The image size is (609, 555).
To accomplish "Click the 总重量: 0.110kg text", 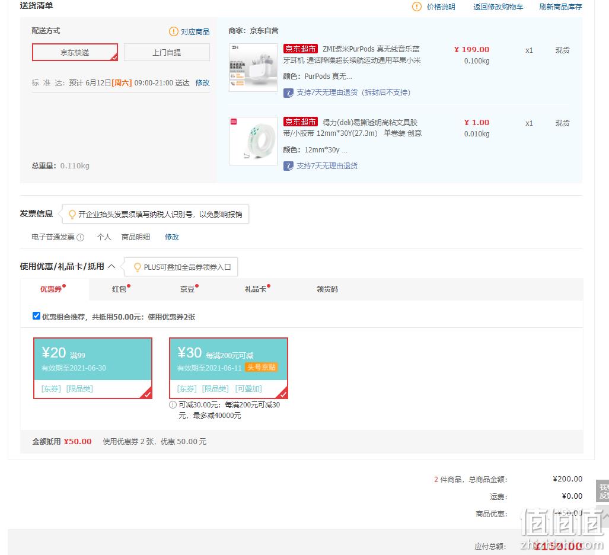I will coord(60,166).
